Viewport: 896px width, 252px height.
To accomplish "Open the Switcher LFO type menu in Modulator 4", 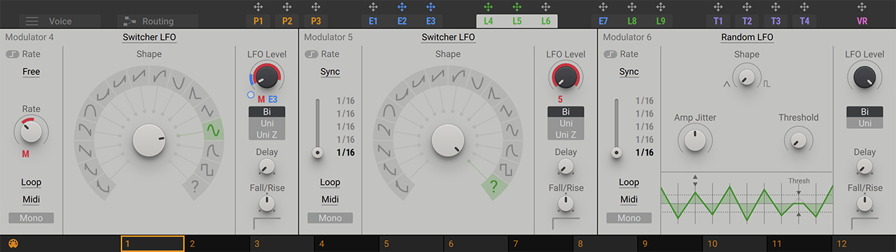I will coord(149,37).
